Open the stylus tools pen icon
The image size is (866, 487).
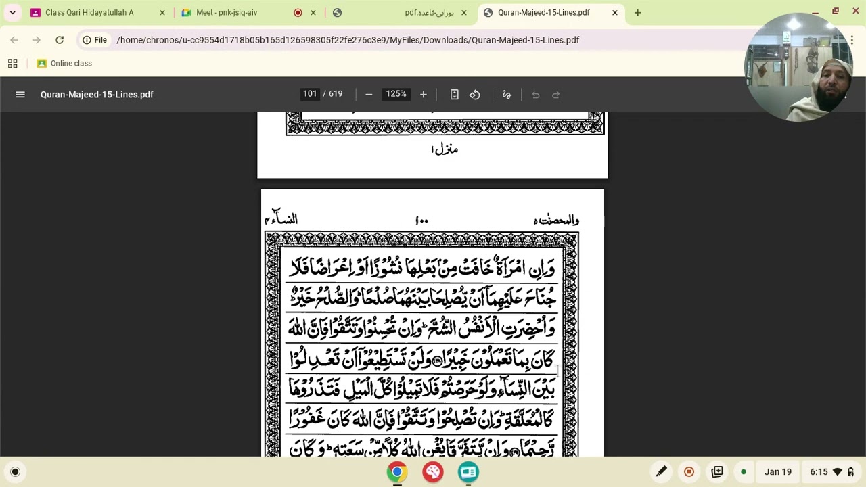(x=661, y=472)
